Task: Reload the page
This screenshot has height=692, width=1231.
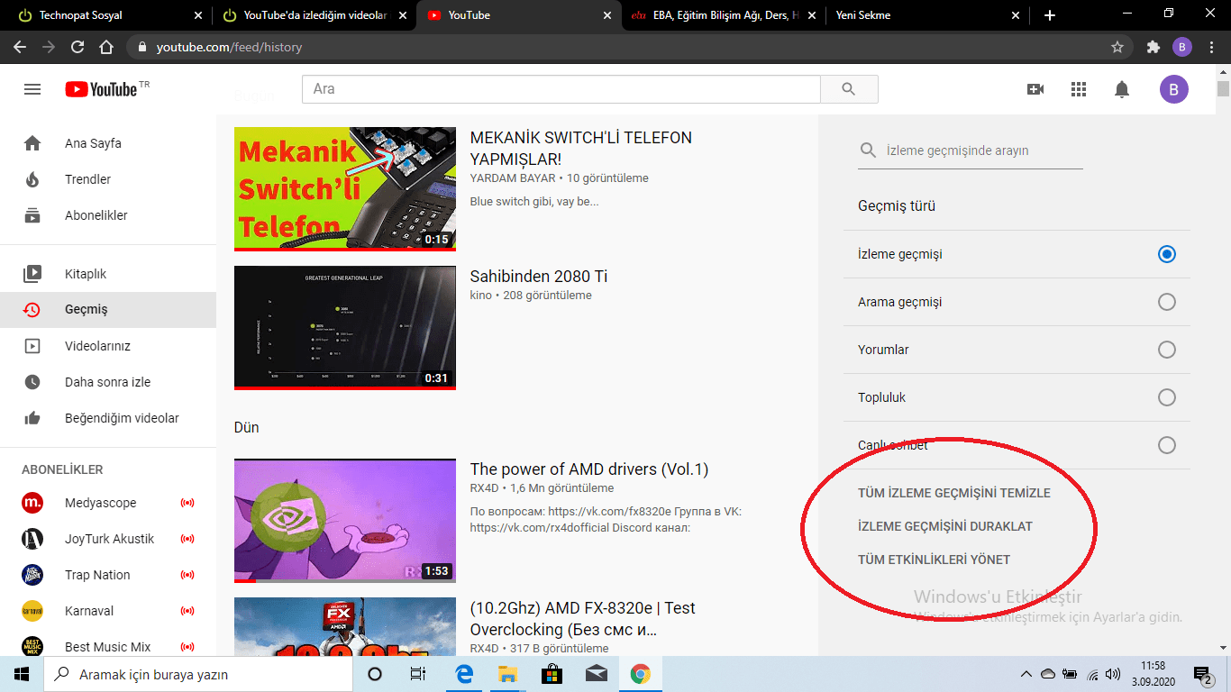Action: click(x=78, y=47)
